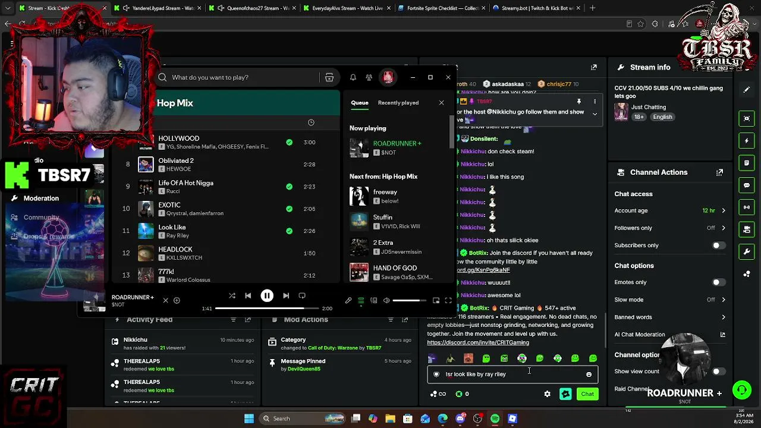Toggle Subscribers only chat switch
The height and width of the screenshot is (428, 761).
pos(718,246)
